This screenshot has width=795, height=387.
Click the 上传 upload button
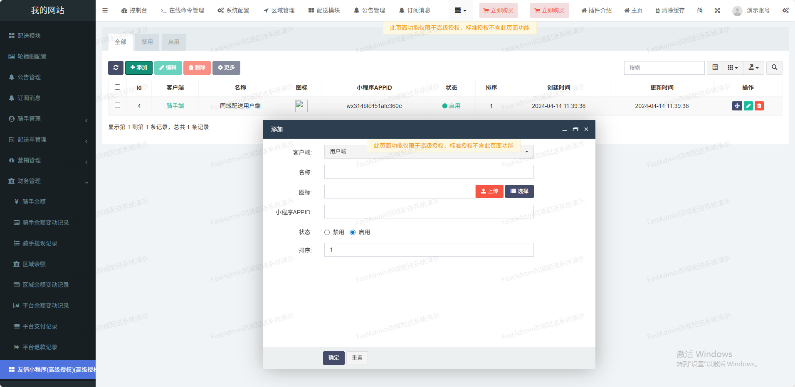(489, 191)
